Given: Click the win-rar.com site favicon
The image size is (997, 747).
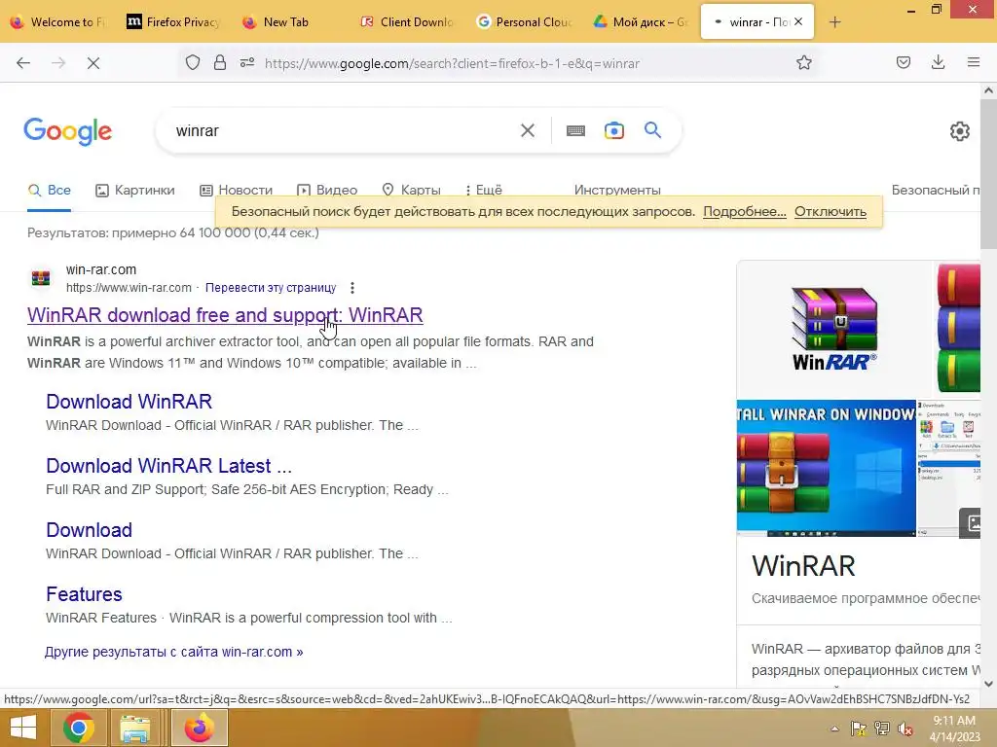Looking at the screenshot, I should (41, 278).
